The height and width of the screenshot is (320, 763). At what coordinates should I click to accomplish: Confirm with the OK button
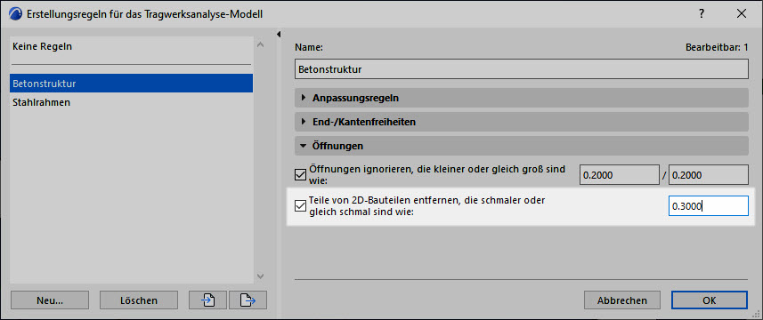coord(709,300)
